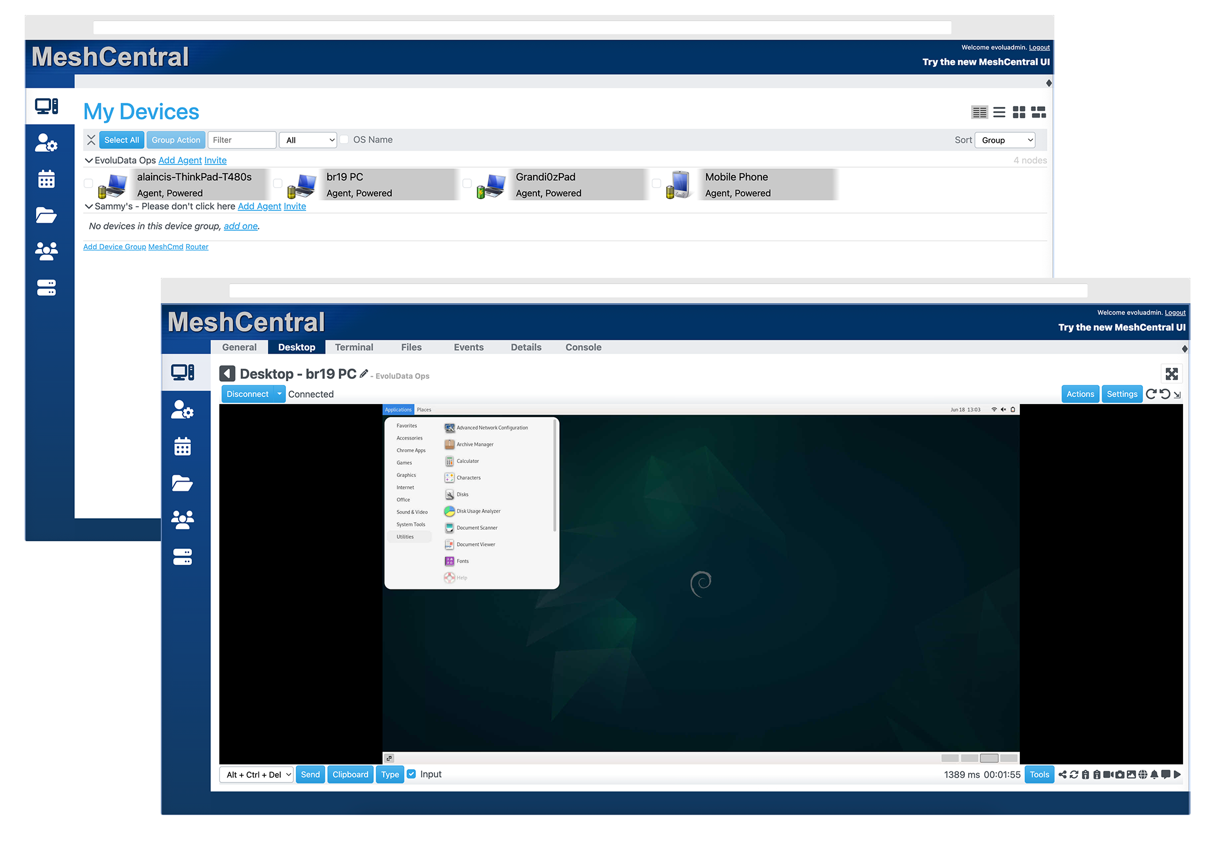
Task: Click the wallpaper image icon in bottom bar
Action: coord(1131,774)
